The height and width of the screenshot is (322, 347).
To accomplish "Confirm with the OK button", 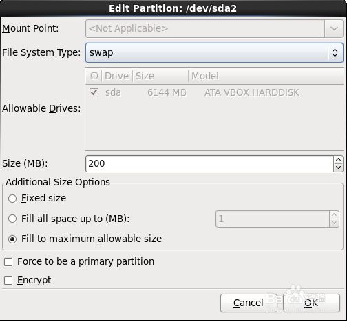I will point(311,303).
